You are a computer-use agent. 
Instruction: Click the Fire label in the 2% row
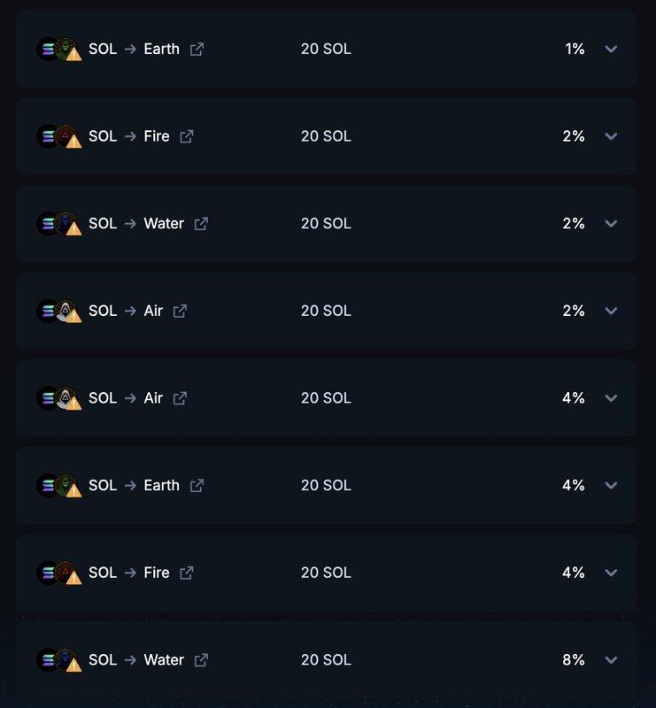(x=157, y=136)
